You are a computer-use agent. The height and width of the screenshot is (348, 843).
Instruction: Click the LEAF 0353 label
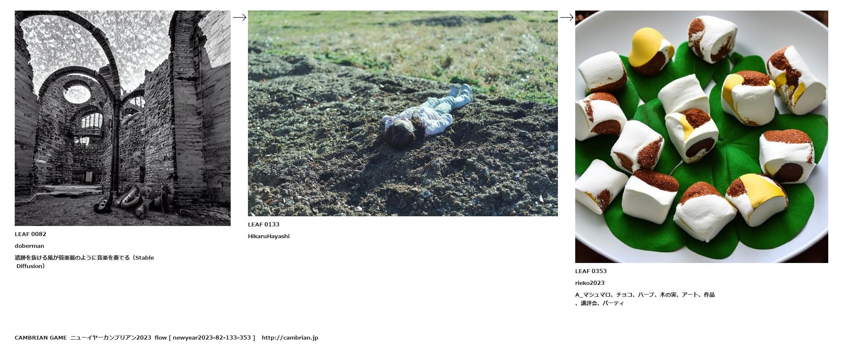(x=591, y=271)
